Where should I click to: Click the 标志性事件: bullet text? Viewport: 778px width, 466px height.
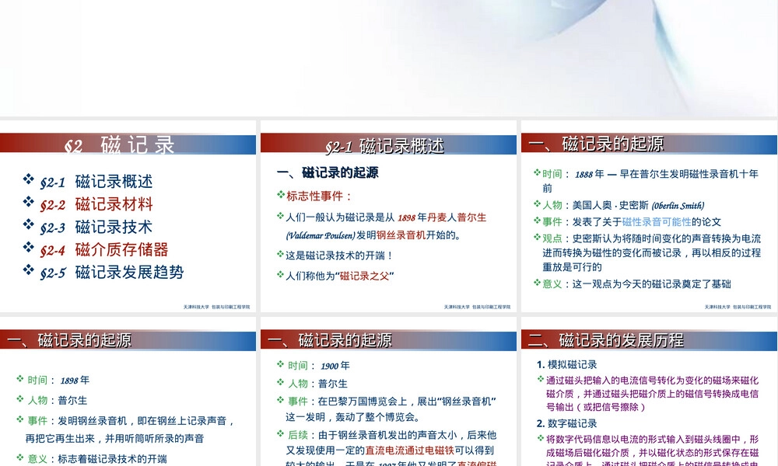[319, 196]
